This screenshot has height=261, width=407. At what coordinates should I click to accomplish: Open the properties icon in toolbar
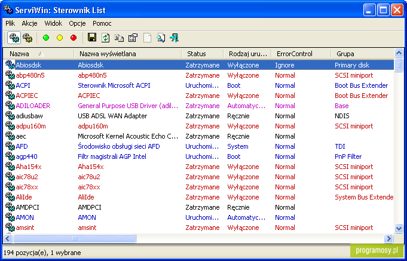pyautogui.click(x=133, y=38)
